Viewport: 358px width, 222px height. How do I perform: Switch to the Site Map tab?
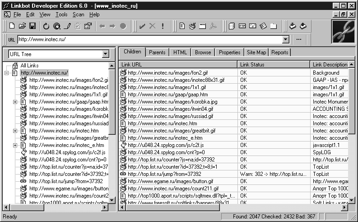point(256,52)
